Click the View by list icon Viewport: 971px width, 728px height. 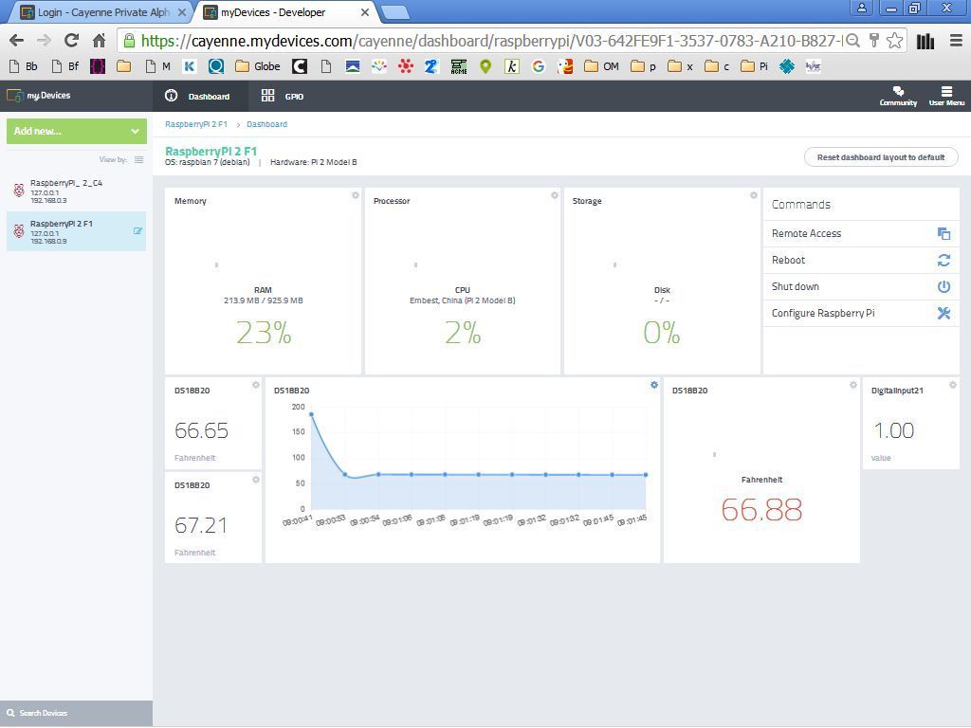(x=138, y=159)
